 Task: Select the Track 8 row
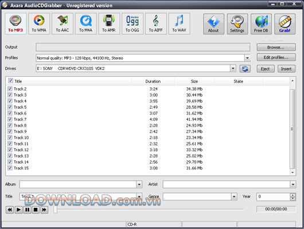pyautogui.click(x=148, y=125)
